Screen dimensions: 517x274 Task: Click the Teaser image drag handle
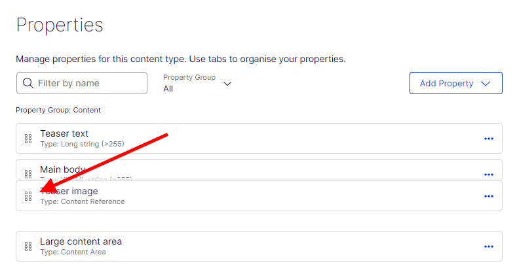pyautogui.click(x=28, y=196)
